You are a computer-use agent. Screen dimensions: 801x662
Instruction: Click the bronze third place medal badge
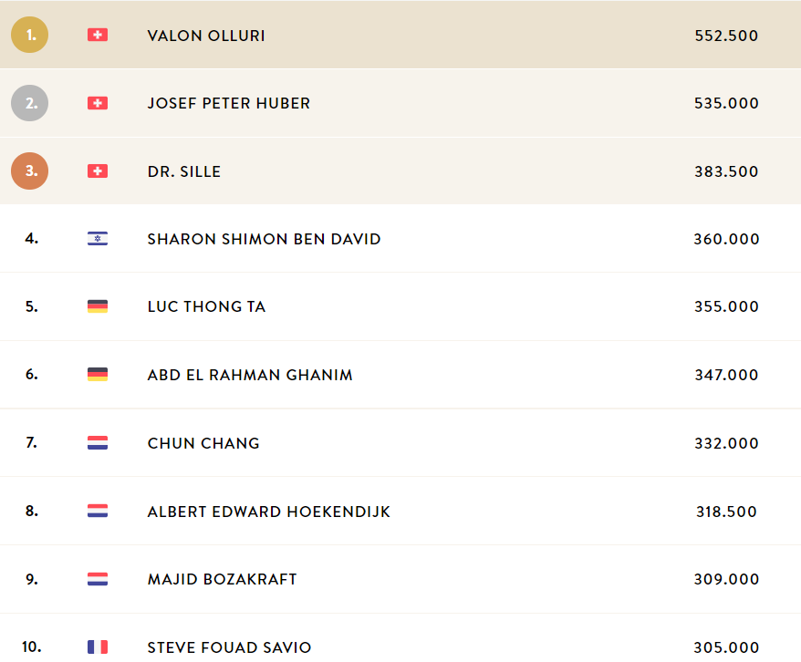click(x=29, y=171)
